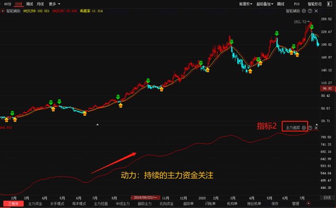
Task: Expand the 超级叠加 dropdown
Action: point(265,4)
